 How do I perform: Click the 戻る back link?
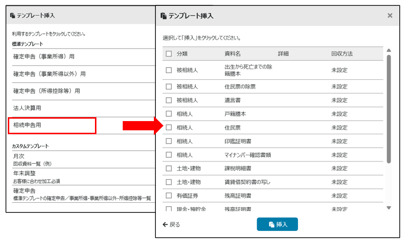pyautogui.click(x=171, y=224)
